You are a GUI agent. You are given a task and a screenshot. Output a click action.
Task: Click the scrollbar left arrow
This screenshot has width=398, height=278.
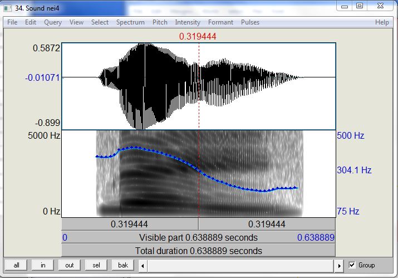(143, 266)
